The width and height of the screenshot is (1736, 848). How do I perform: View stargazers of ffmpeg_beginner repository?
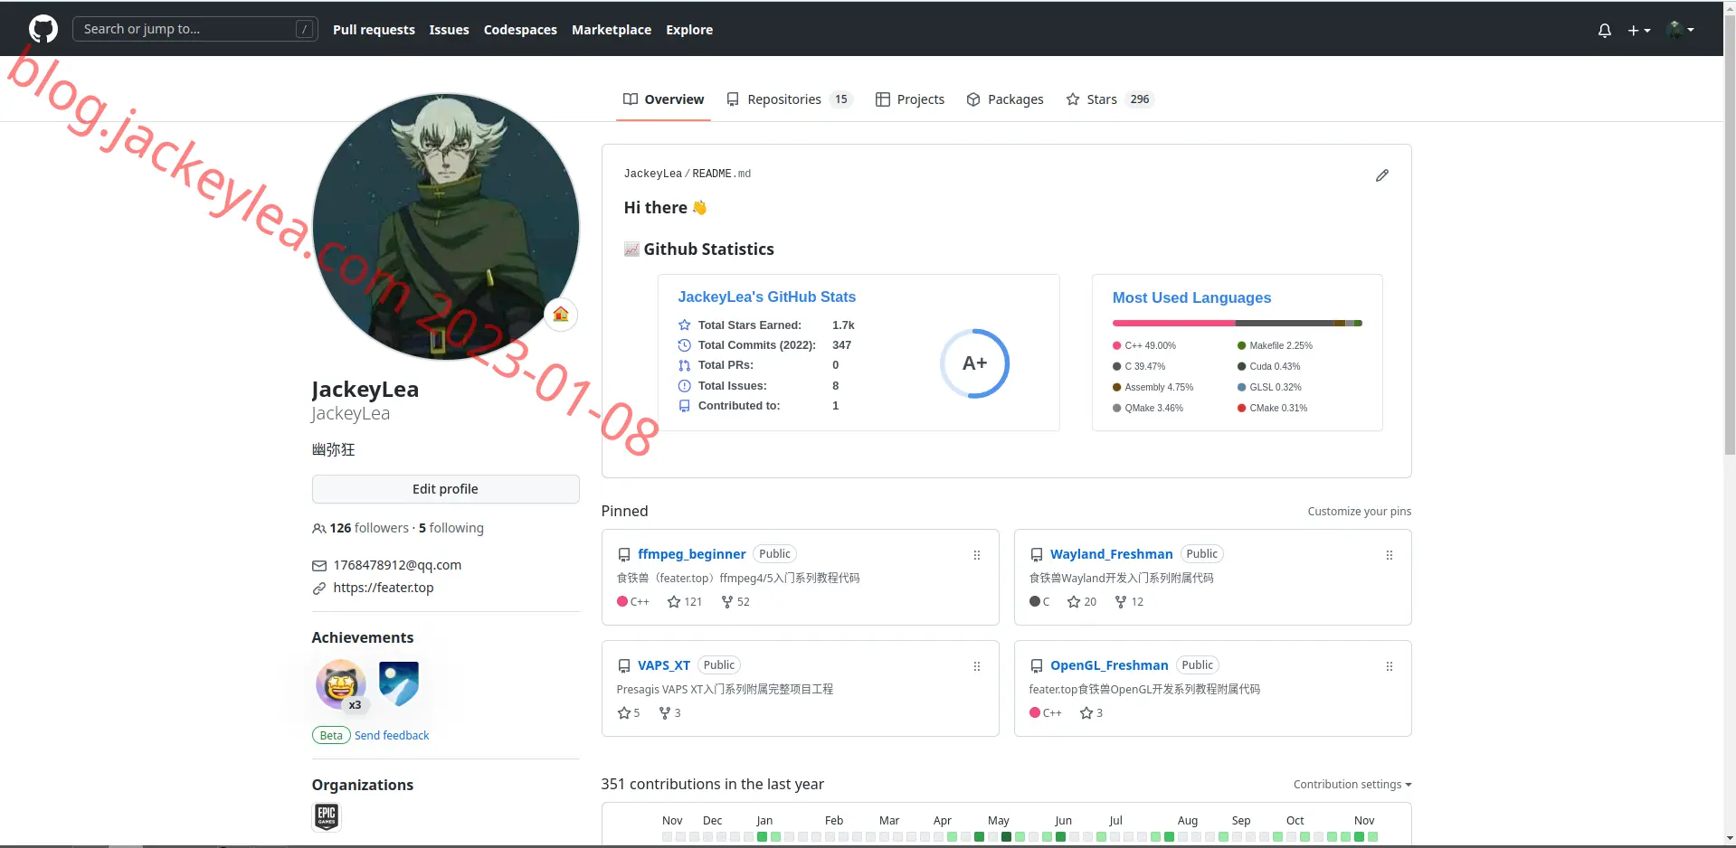(x=685, y=602)
